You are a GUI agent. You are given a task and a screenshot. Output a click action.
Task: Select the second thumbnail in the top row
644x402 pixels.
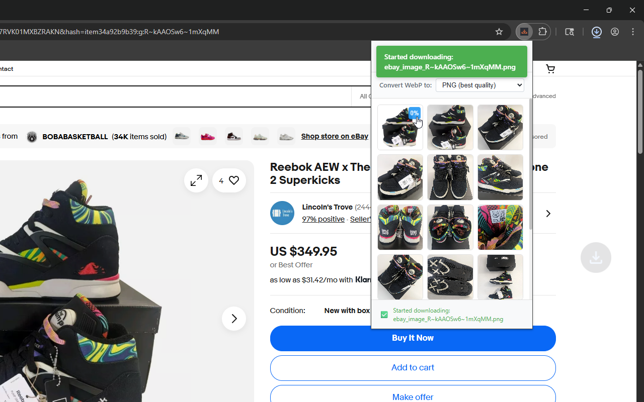(450, 127)
